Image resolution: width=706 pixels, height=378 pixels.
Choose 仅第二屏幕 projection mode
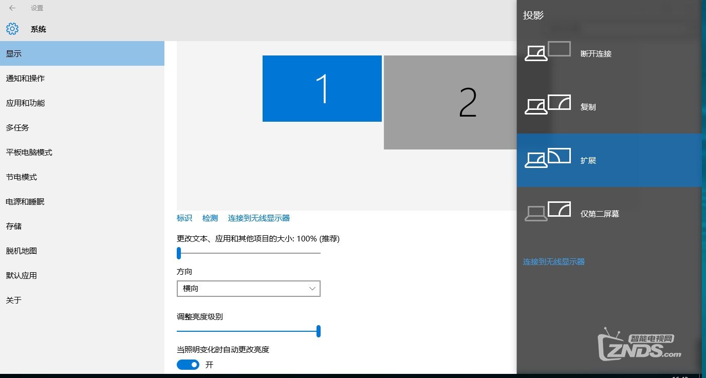pyautogui.click(x=609, y=214)
